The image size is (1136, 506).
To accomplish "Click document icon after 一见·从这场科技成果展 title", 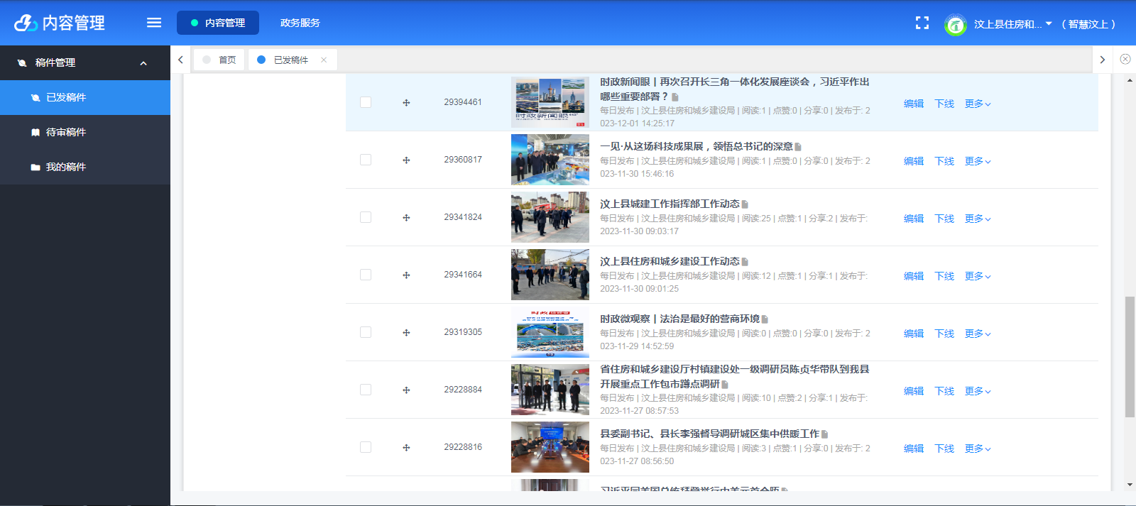I will click(x=798, y=147).
